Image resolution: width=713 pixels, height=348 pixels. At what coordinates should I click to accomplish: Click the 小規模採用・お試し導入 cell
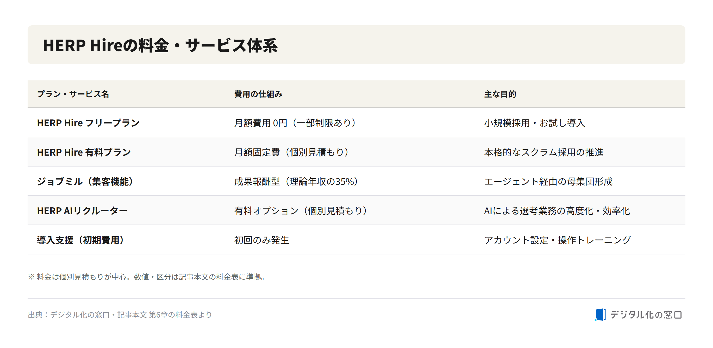(x=535, y=123)
